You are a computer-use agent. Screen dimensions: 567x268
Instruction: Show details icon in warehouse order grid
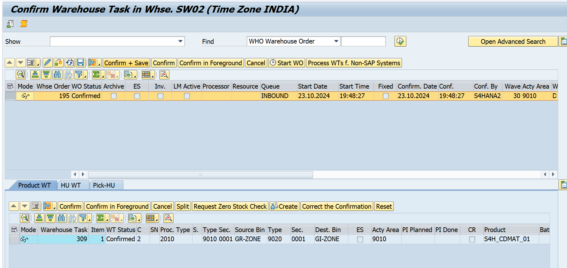pyautogui.click(x=21, y=75)
